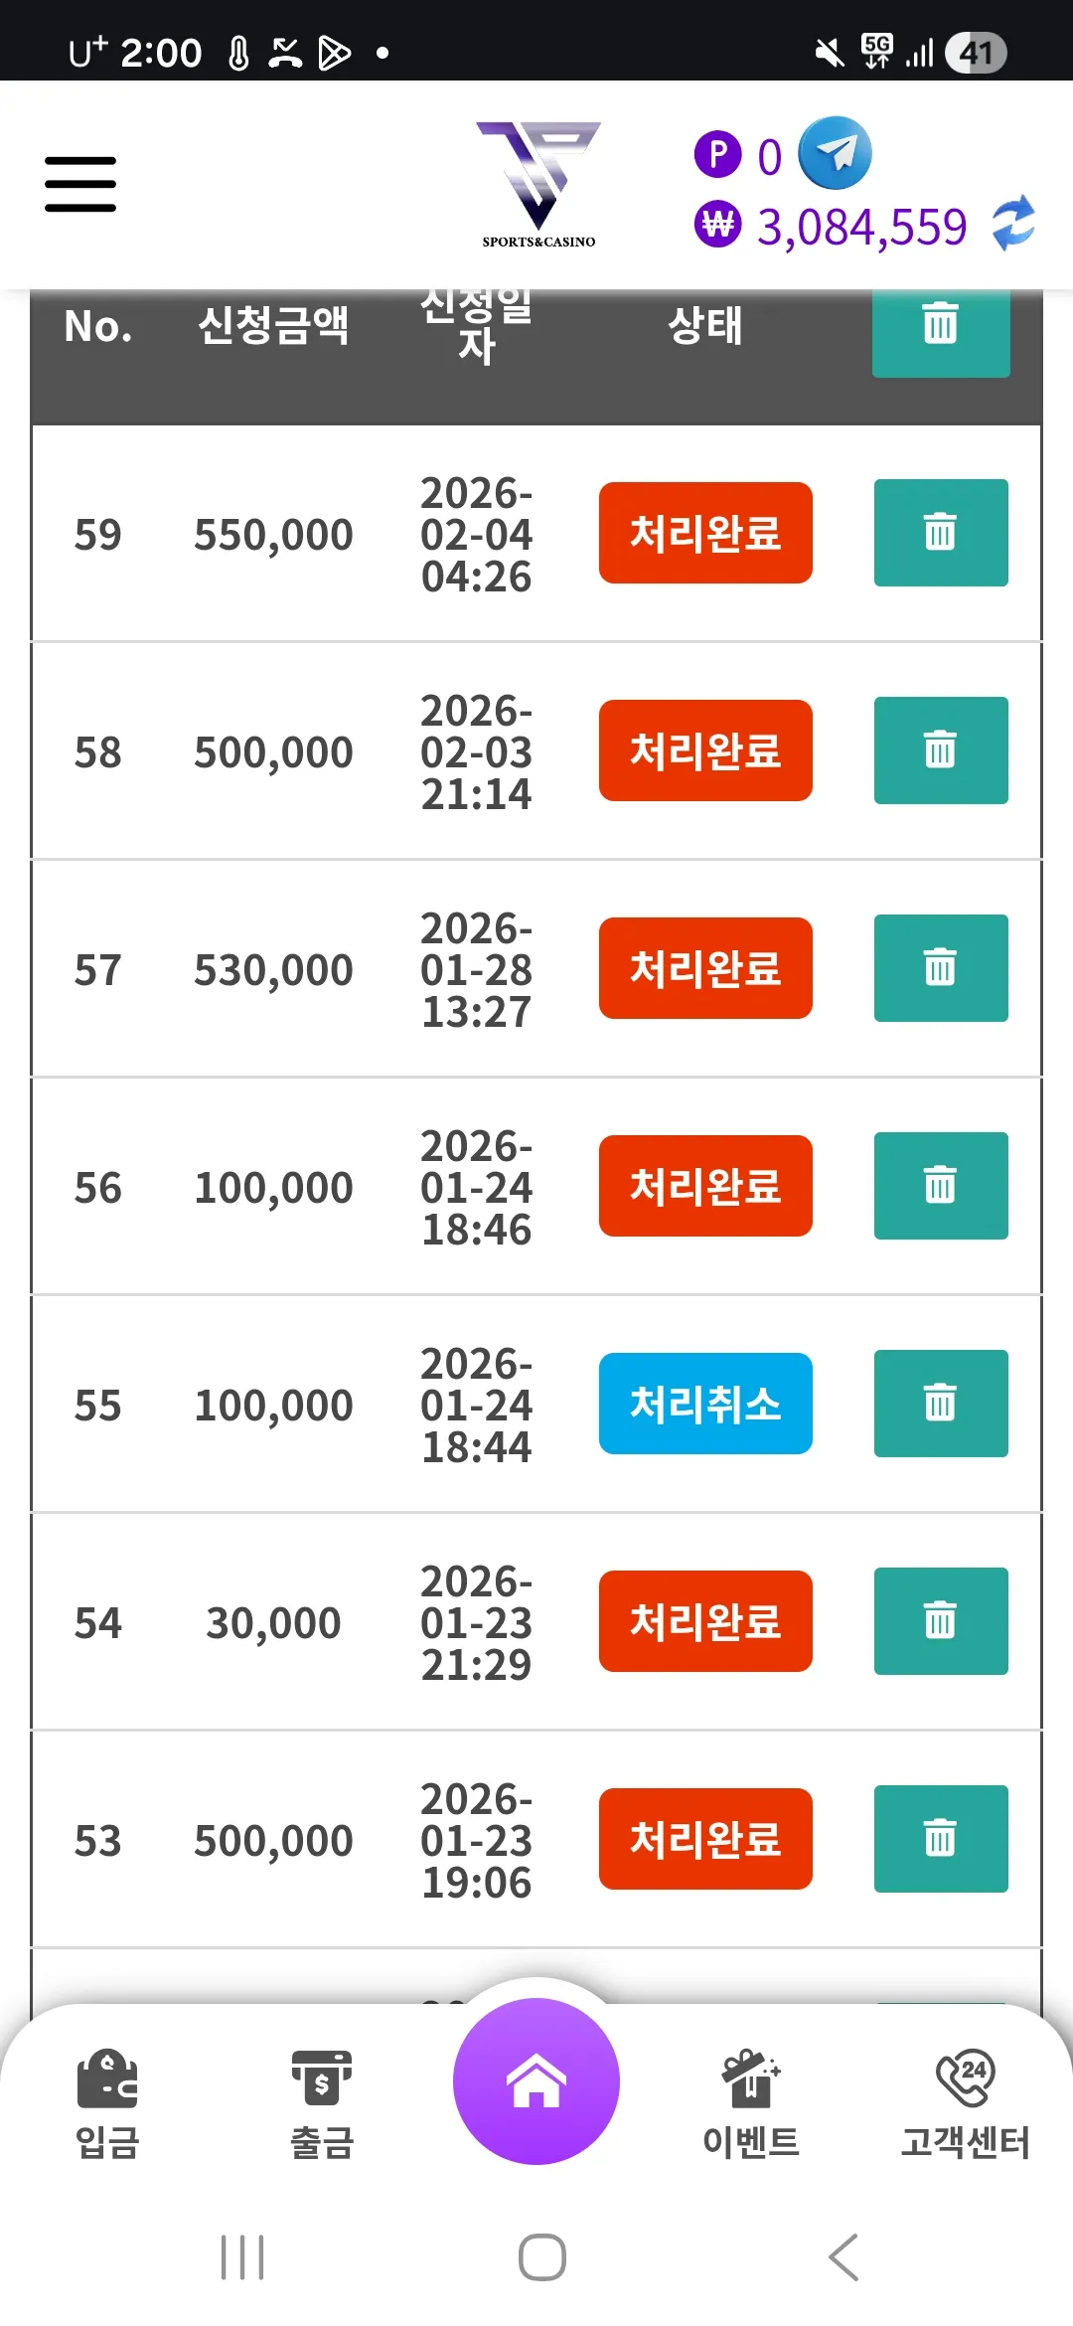Delete request No. 53 with trash icon
This screenshot has width=1073, height=2326.
940,1839
